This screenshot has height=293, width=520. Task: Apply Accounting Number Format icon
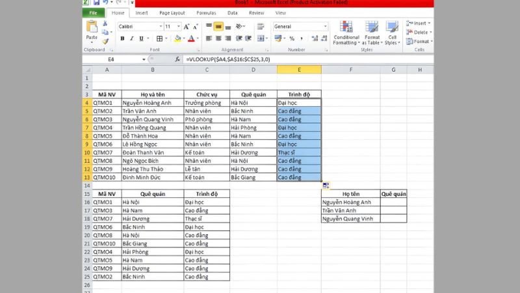(278, 38)
